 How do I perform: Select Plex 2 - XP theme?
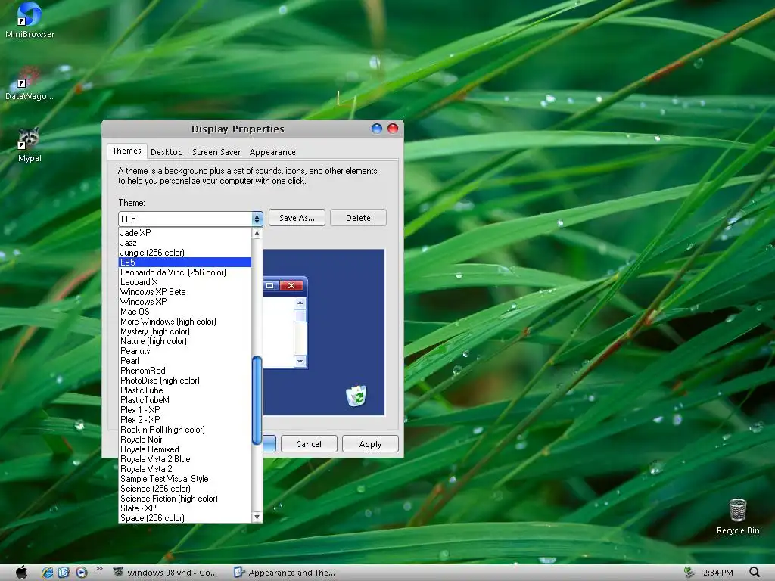185,420
